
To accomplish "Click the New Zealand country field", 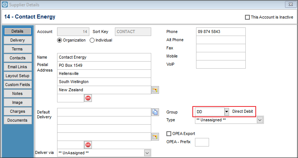I will (x=104, y=90).
